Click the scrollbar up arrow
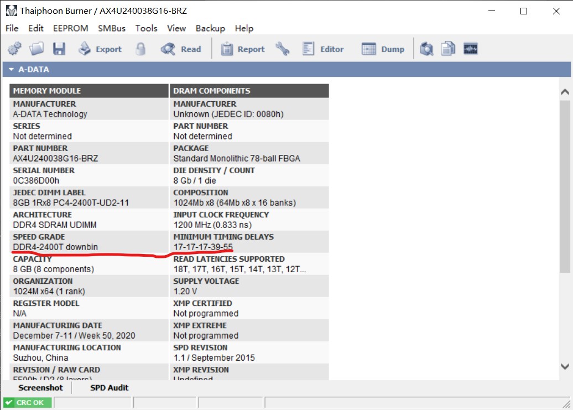 (565, 92)
